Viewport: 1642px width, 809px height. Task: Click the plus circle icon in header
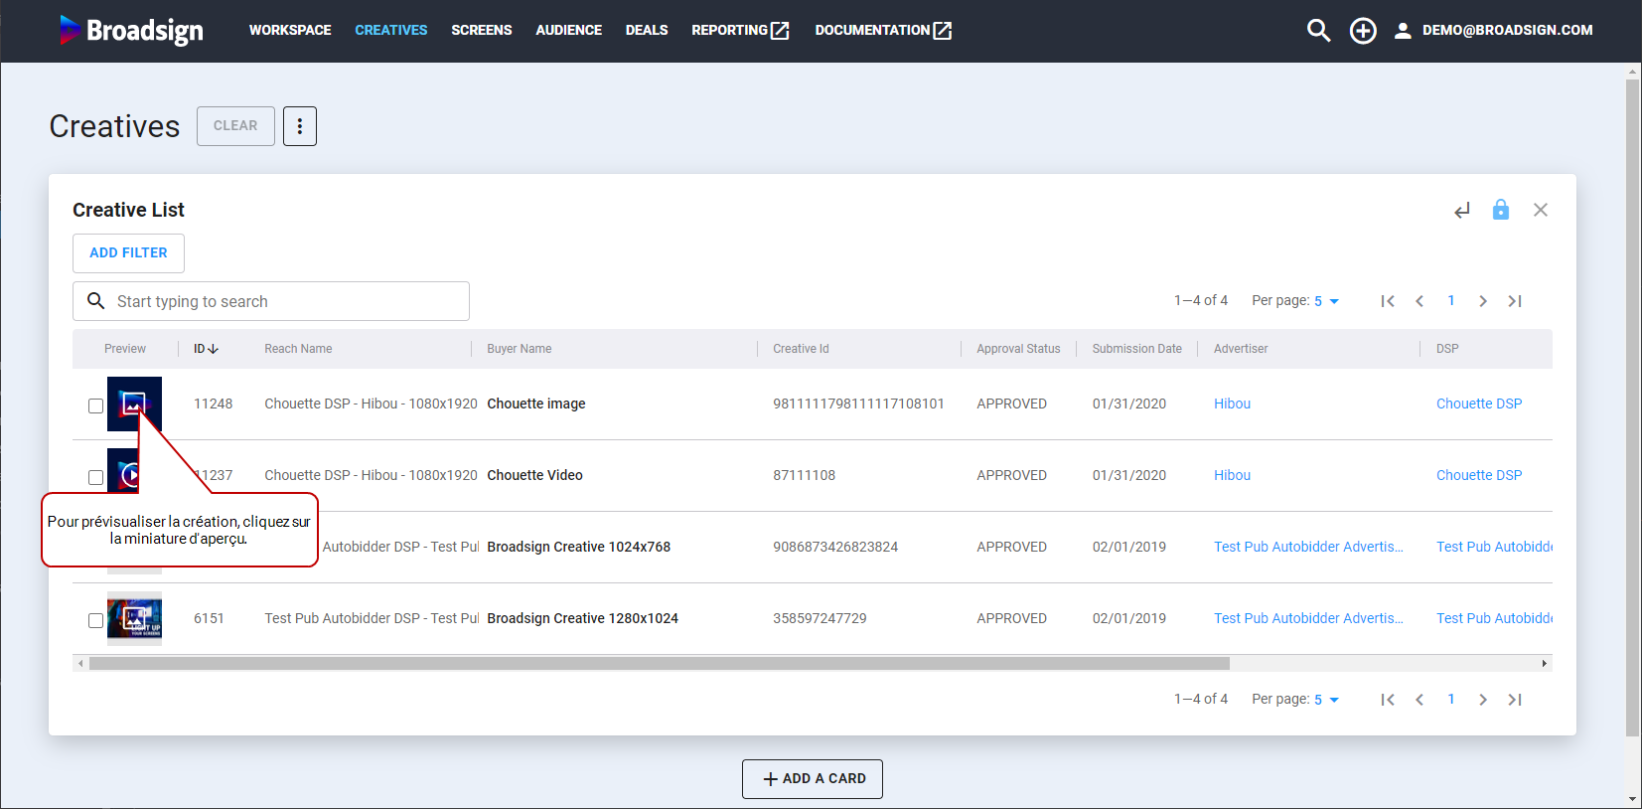click(1363, 31)
